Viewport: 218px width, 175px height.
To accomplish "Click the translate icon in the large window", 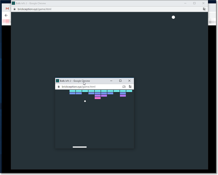I will pyautogui.click(x=204, y=9).
